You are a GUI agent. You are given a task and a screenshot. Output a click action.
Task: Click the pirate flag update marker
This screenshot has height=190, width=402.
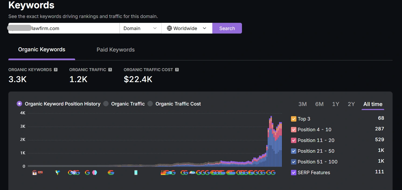tap(40, 172)
